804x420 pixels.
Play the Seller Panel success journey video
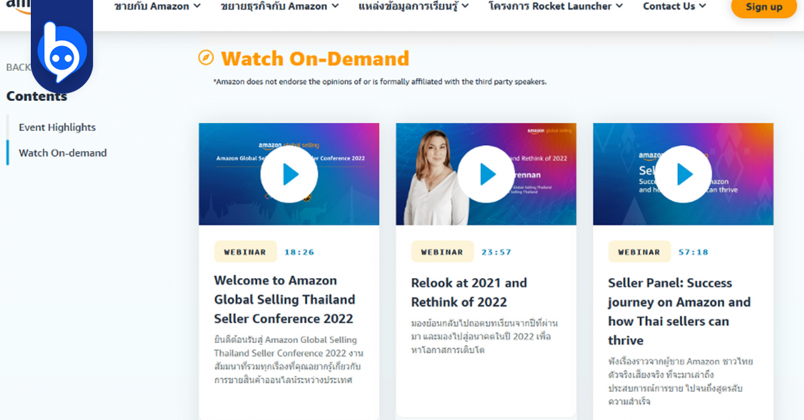click(683, 174)
